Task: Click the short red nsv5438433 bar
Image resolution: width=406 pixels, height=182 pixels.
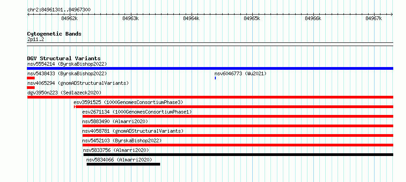Action: pyautogui.click(x=31, y=78)
